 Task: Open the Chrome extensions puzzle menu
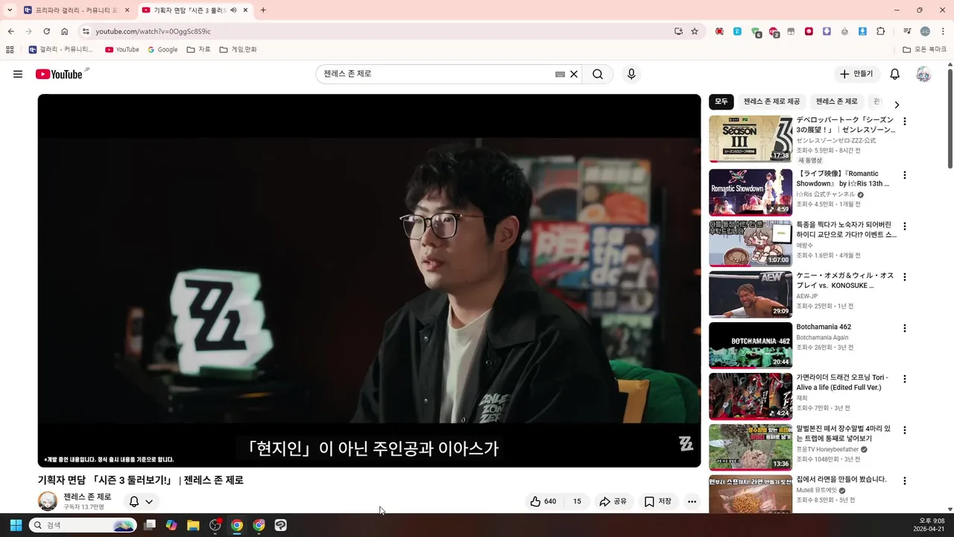pyautogui.click(x=881, y=31)
